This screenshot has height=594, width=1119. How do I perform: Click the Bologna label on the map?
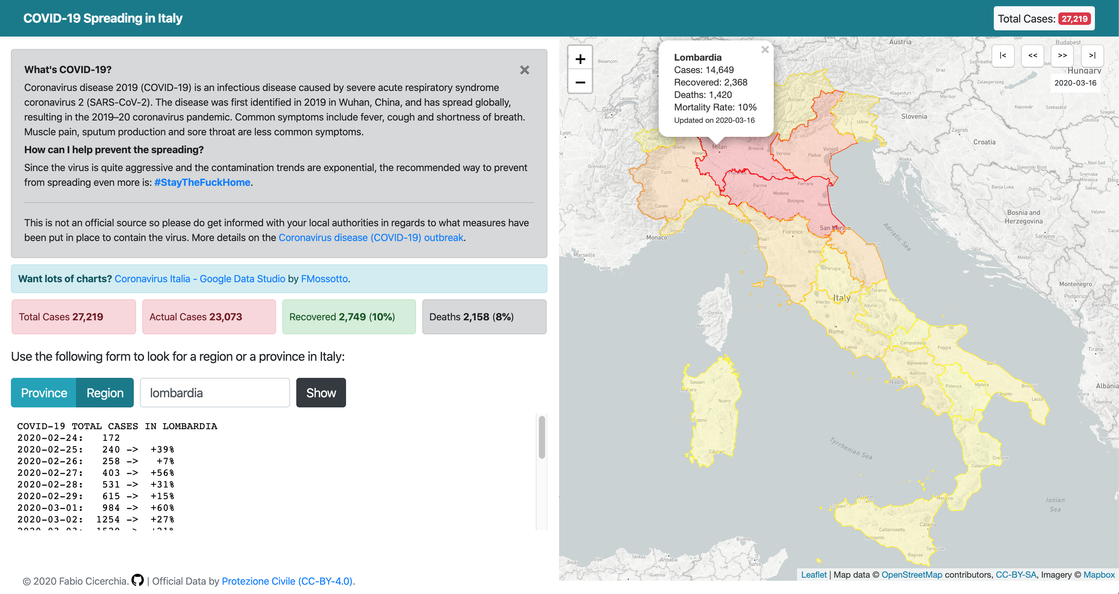796,201
